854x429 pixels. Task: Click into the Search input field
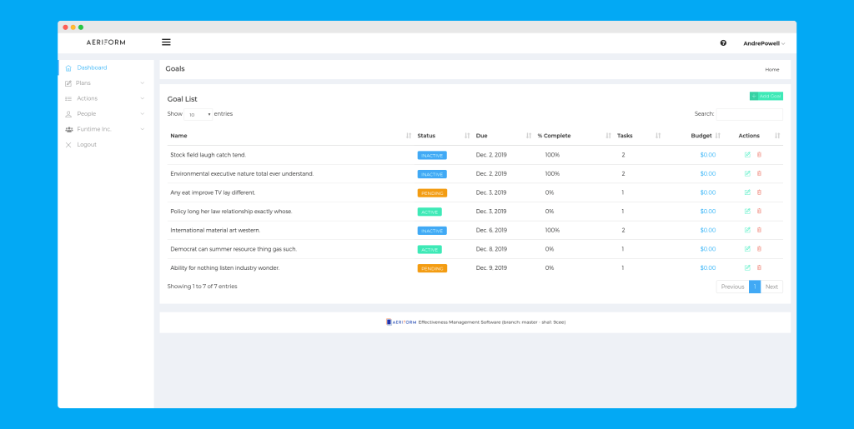[x=749, y=114]
